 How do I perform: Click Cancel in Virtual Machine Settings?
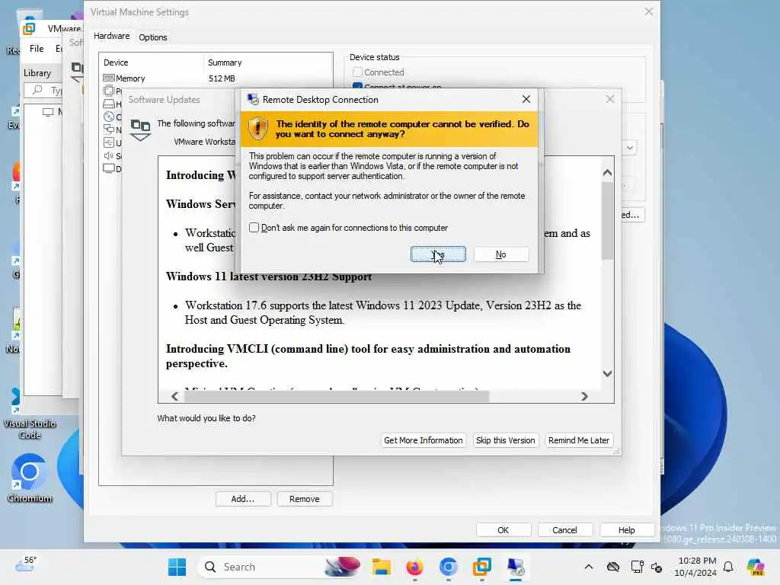(564, 530)
